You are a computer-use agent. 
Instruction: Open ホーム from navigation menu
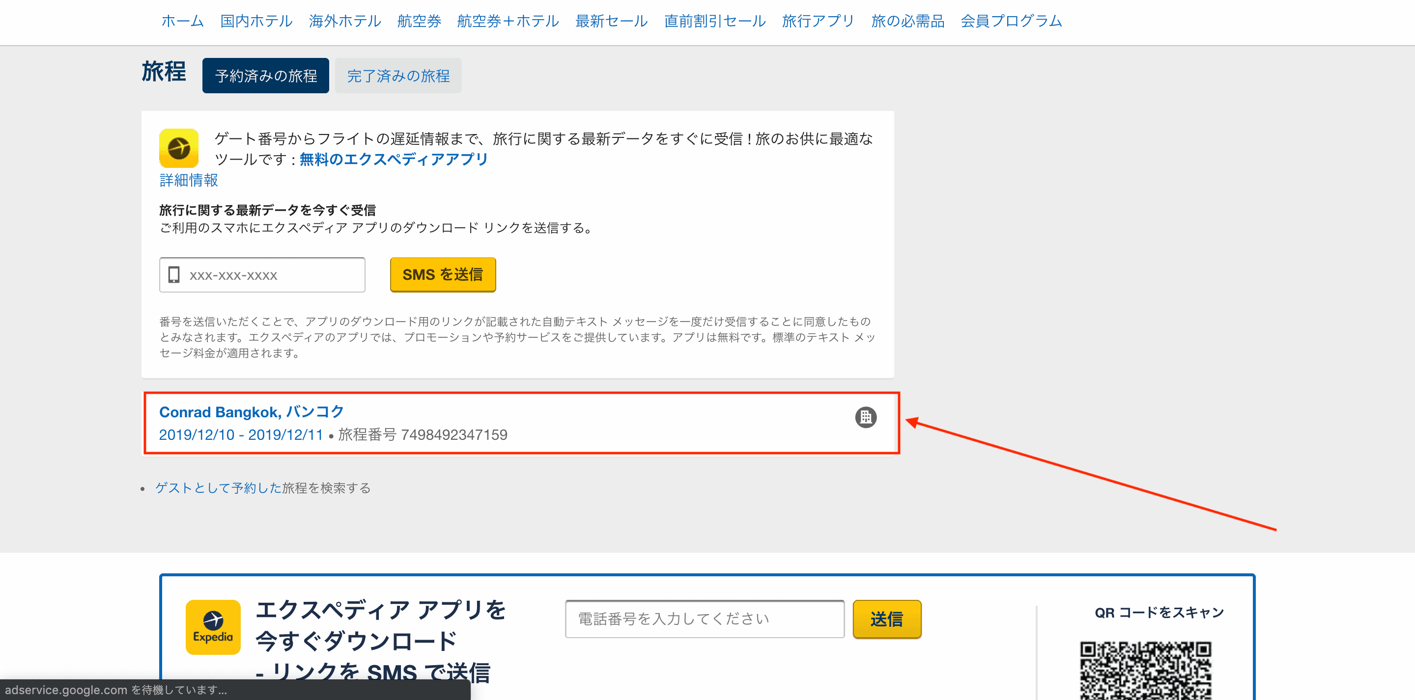coord(182,21)
